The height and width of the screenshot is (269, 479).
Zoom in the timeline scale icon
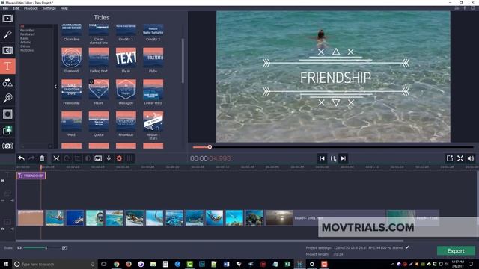click(65, 247)
